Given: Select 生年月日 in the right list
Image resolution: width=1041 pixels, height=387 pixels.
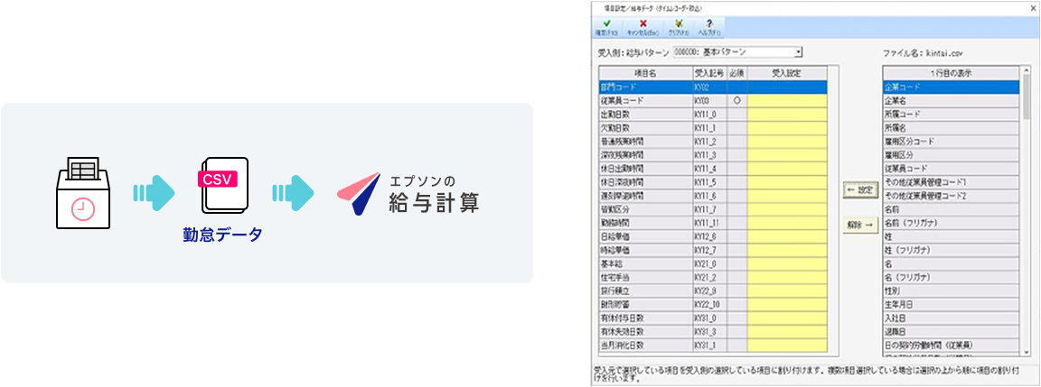Looking at the screenshot, I should (x=952, y=305).
